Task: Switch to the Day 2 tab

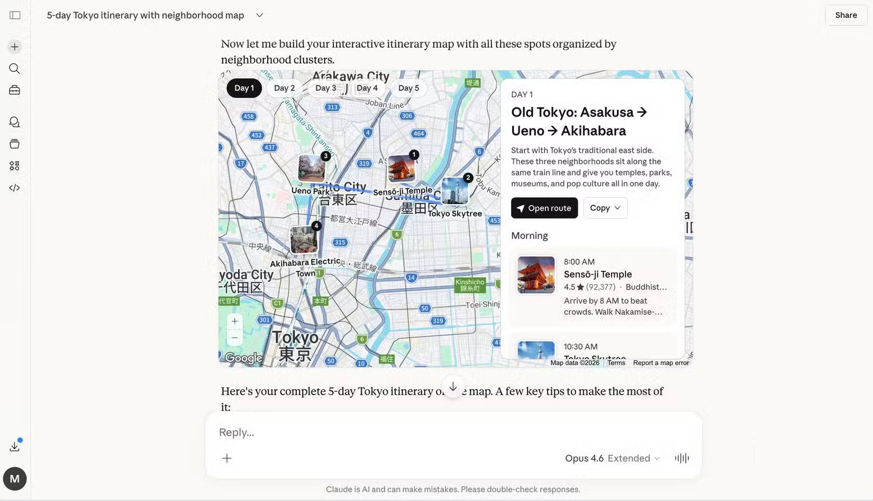Action: 285,88
